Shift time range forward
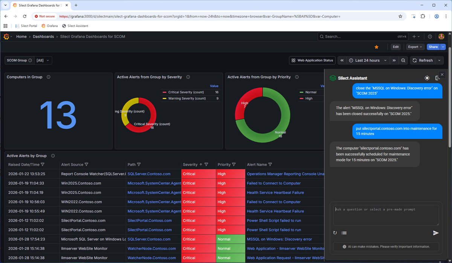The image size is (452, 263). pyautogui.click(x=394, y=60)
